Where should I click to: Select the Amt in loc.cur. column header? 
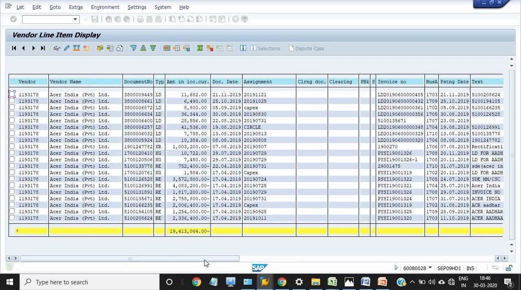click(x=188, y=82)
